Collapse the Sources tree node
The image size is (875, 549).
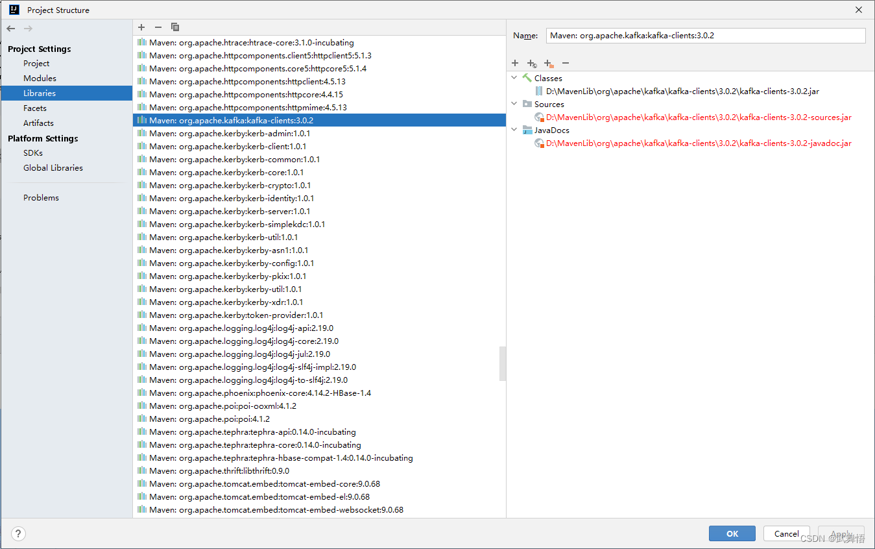tap(514, 104)
